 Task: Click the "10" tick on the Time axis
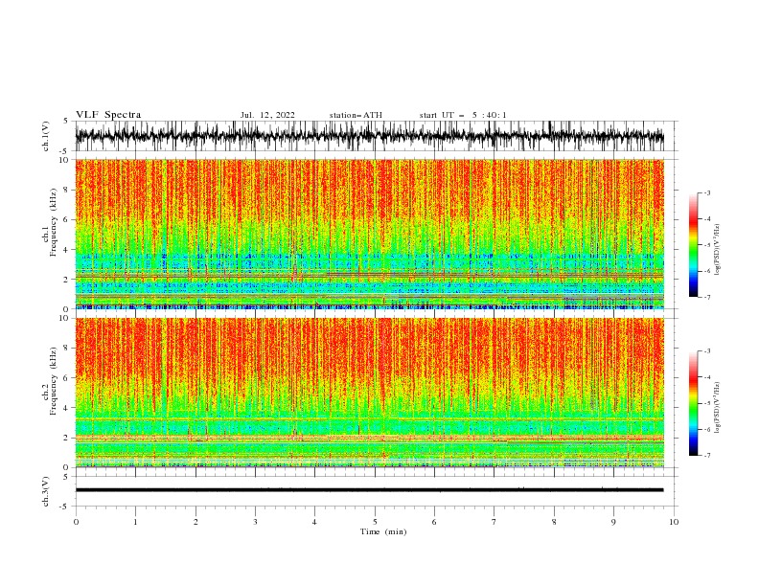tap(674, 522)
